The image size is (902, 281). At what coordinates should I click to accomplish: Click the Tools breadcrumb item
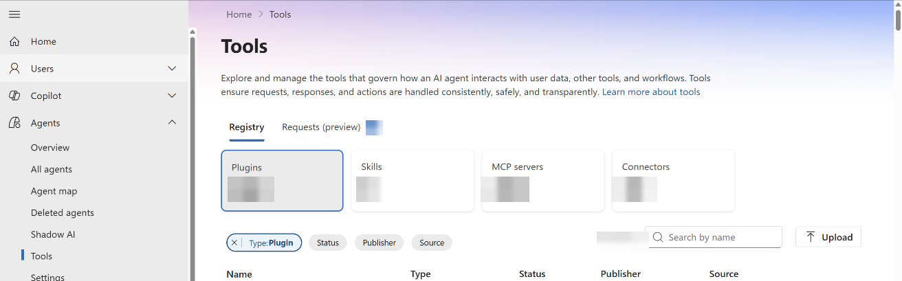(280, 14)
